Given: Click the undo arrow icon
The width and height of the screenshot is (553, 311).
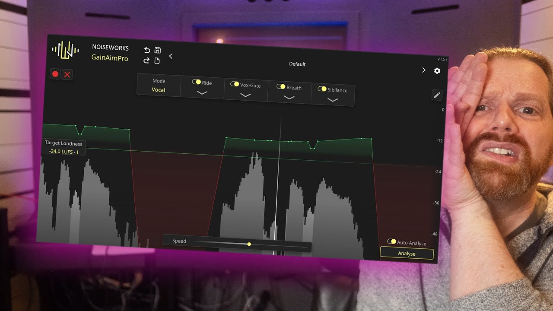Looking at the screenshot, I should (147, 51).
